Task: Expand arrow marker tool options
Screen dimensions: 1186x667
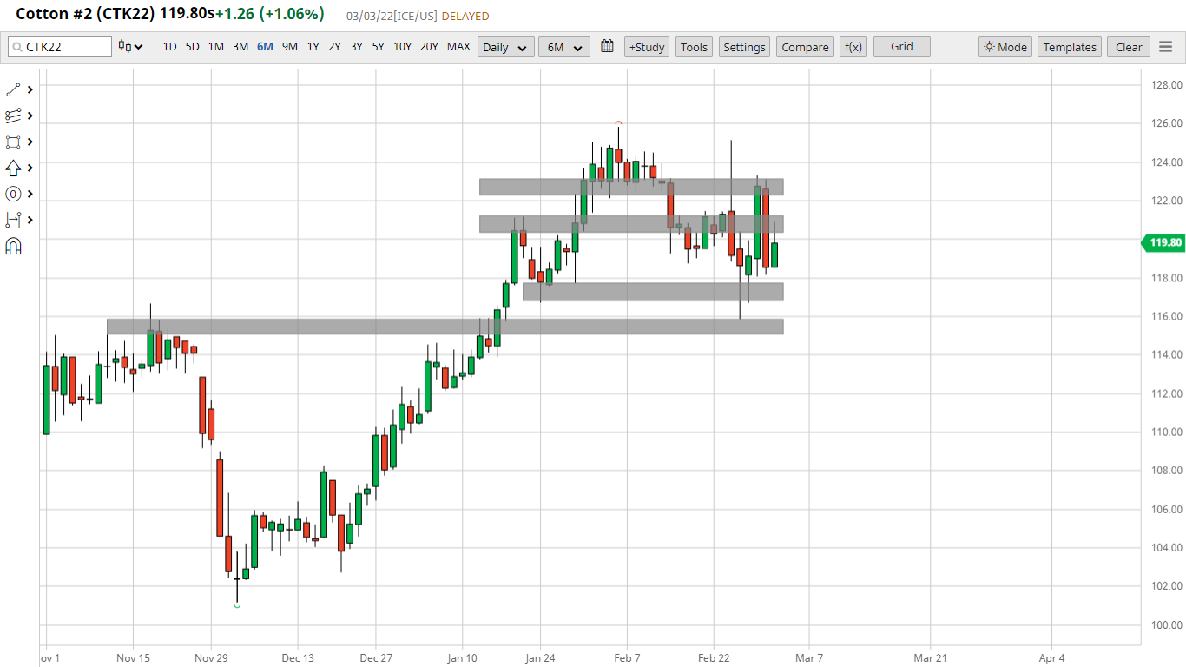Action: click(30, 168)
